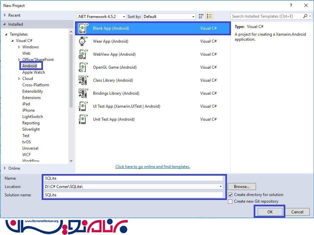Click the go online and find templates link
This screenshot has height=235, width=314.
point(153,167)
